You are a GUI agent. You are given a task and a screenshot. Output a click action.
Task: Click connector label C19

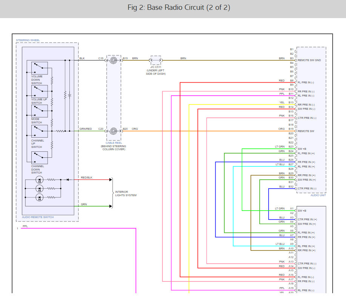point(101,58)
